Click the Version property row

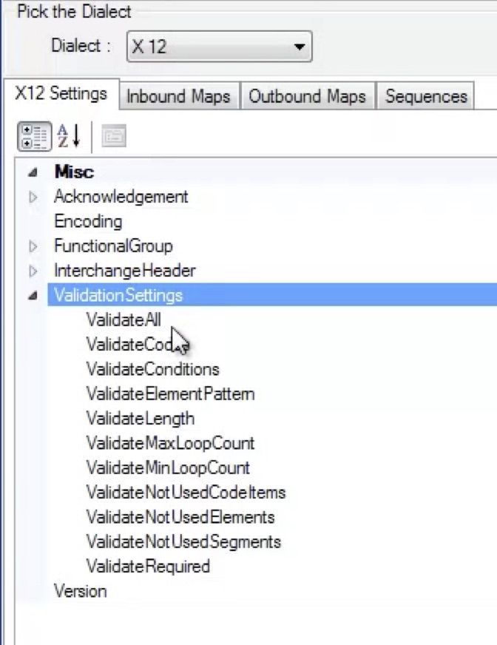80,591
